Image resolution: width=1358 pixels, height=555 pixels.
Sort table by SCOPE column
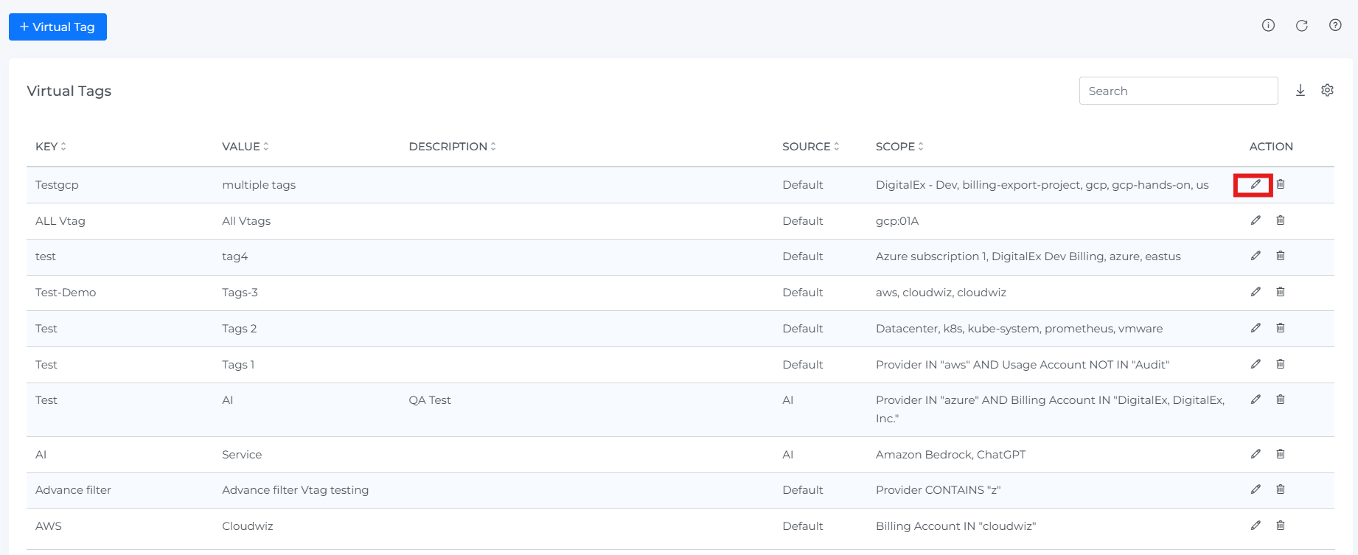click(899, 147)
